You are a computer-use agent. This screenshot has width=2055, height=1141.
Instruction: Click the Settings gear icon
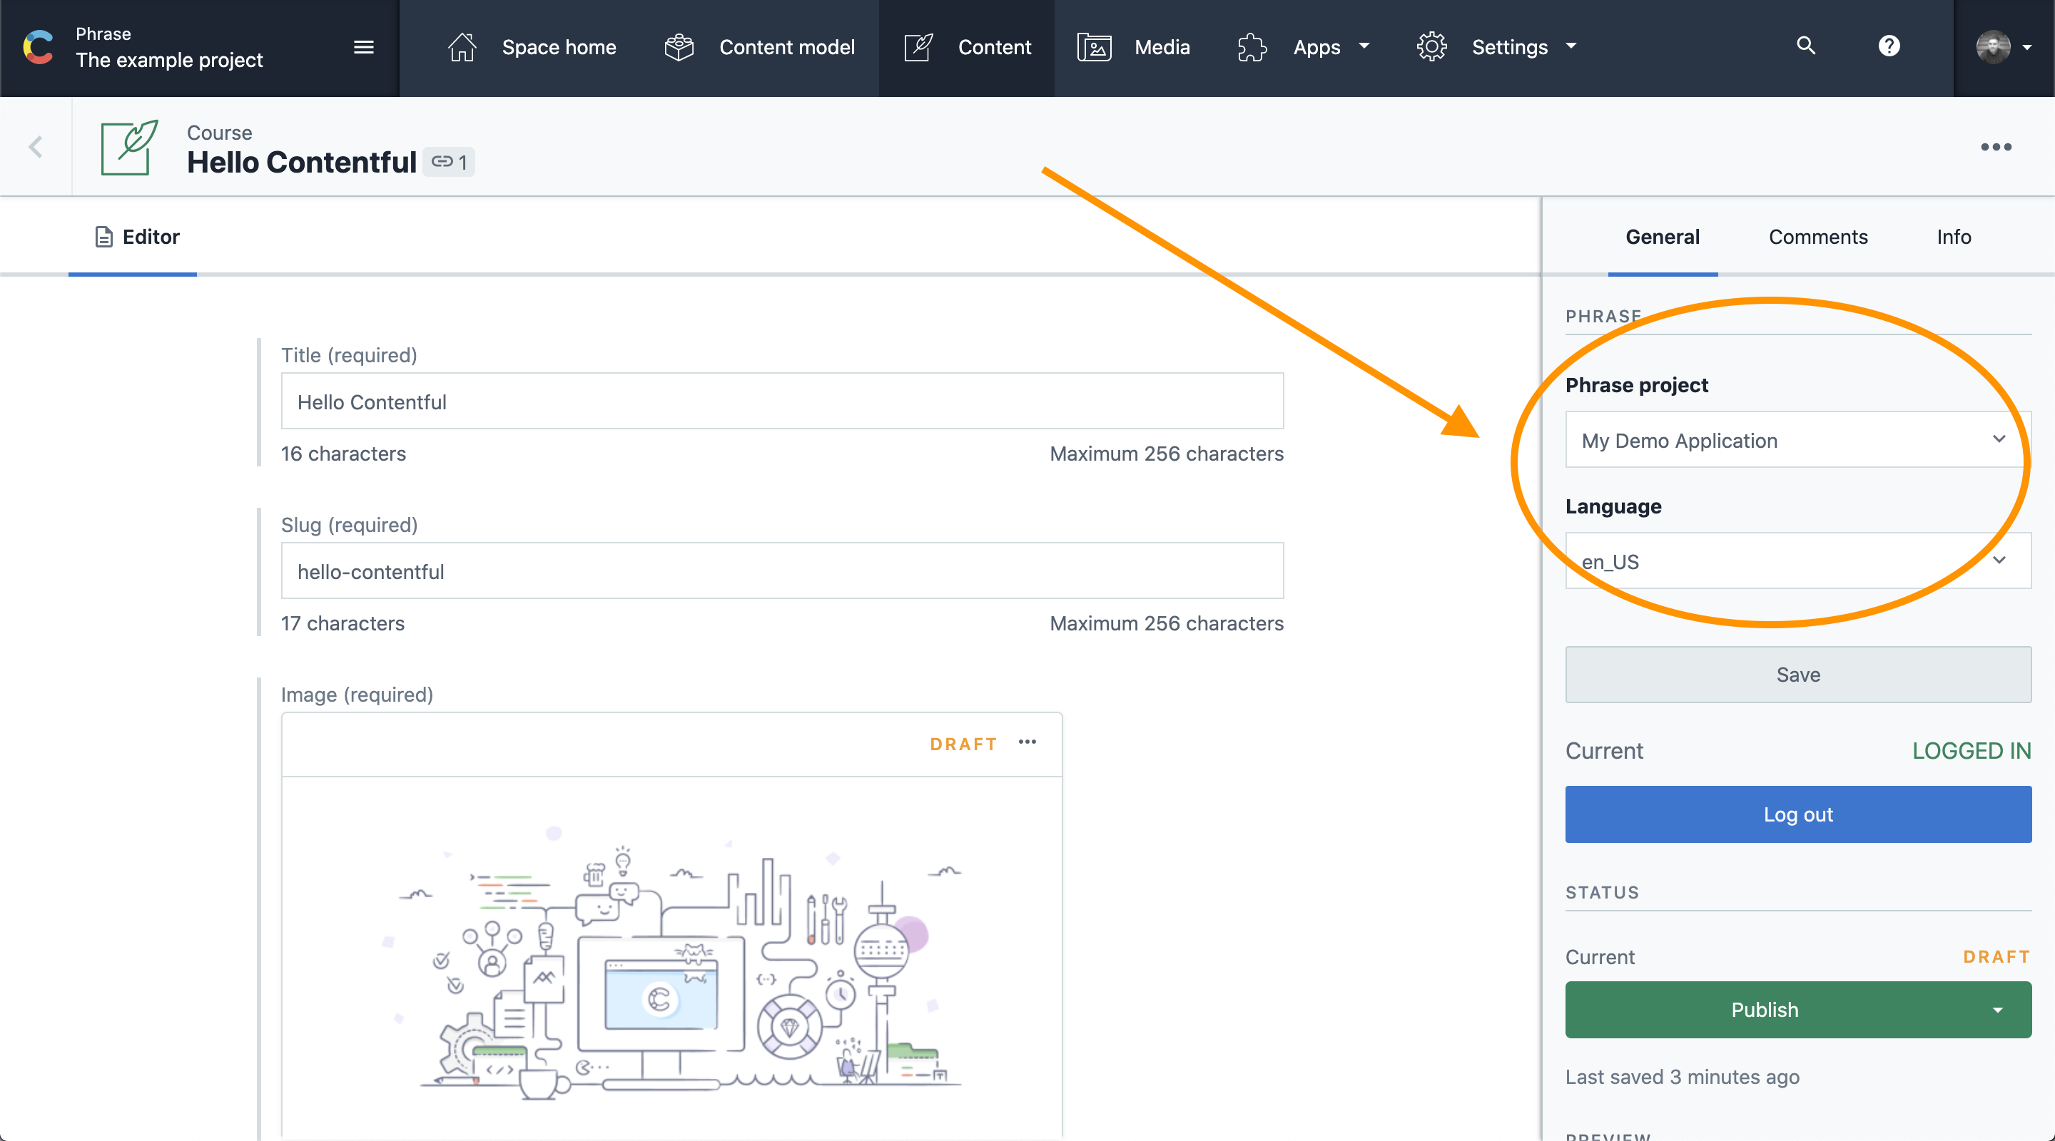[1432, 47]
